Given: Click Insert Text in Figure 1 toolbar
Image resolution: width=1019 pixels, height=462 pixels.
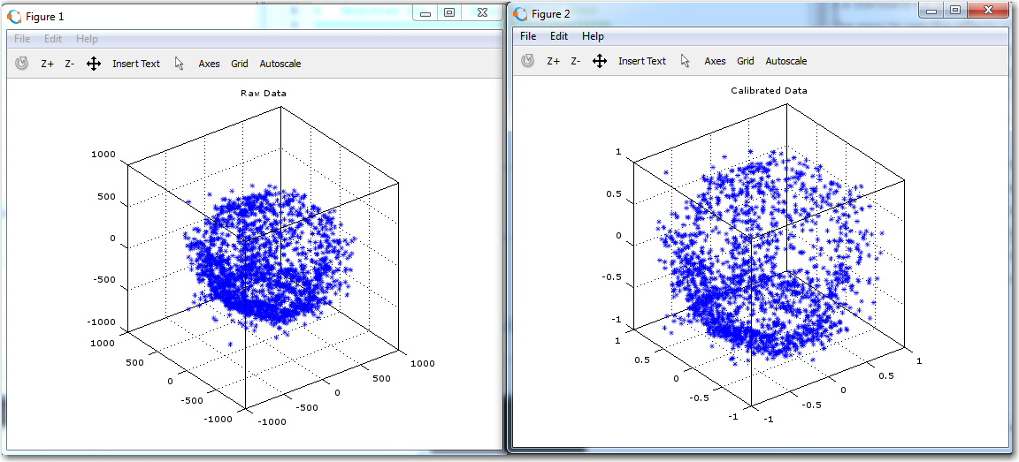Looking at the screenshot, I should pyautogui.click(x=136, y=64).
